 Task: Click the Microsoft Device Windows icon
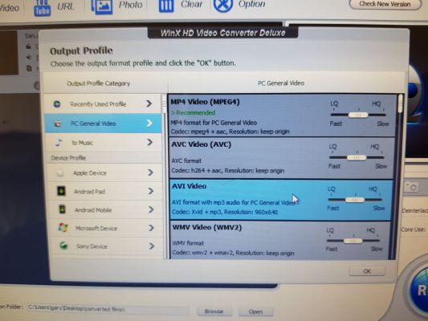(63, 228)
